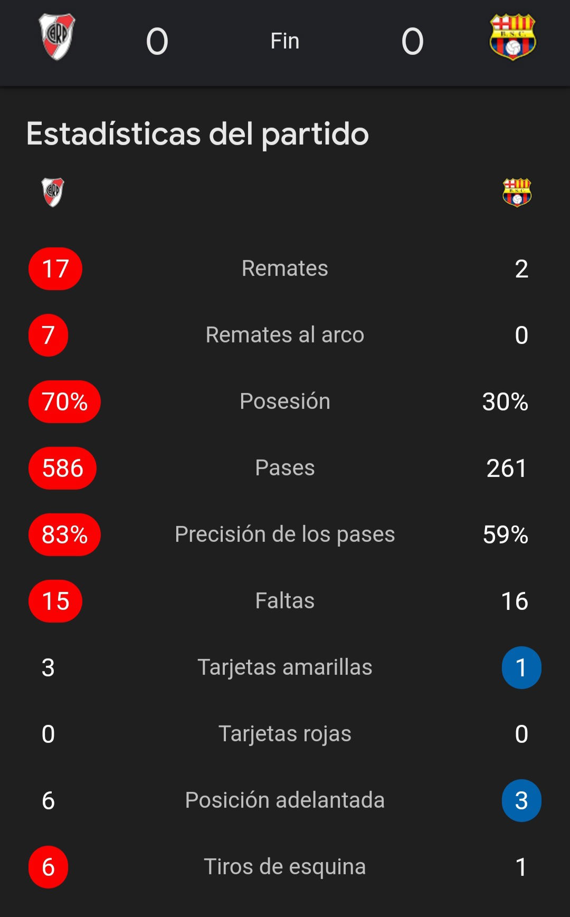Tap the 'Tarjetas amarillas' row label
Image resolution: width=570 pixels, height=917 pixels.
(285, 667)
